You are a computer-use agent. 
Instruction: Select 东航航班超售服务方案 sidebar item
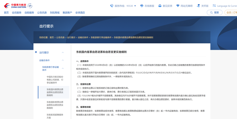tap(55, 116)
